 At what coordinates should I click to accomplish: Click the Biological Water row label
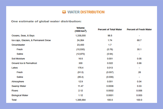20,95
